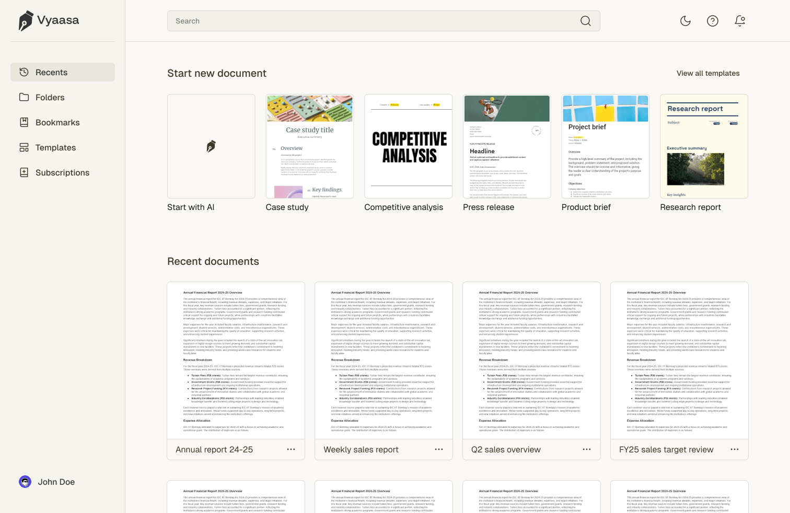Open more options for Weekly sales report

point(439,449)
